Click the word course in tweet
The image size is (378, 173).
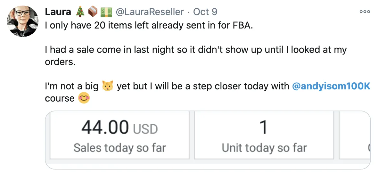coord(60,98)
